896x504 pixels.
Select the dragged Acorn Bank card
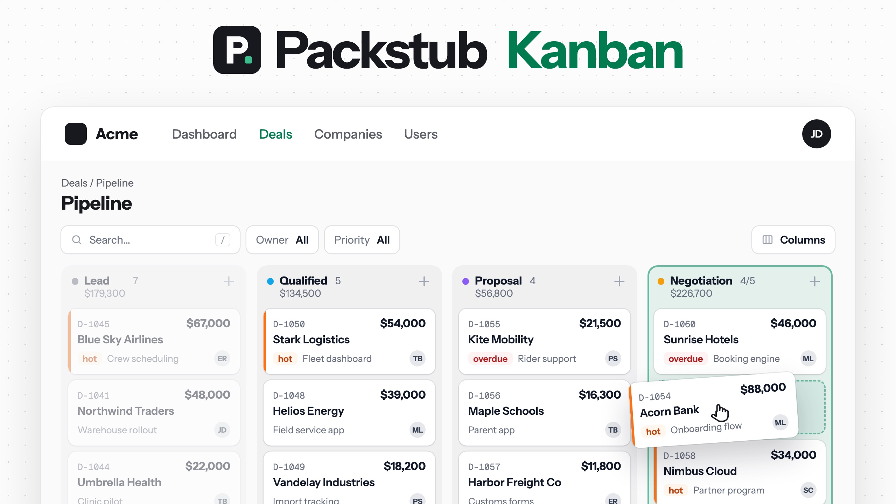tap(714, 410)
